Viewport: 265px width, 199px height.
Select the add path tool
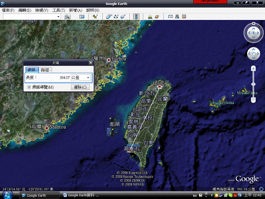[x=116, y=17]
